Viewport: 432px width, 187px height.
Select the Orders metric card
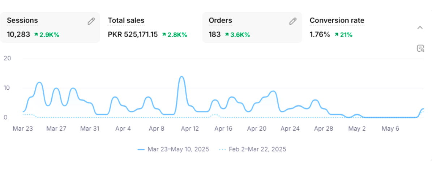(252, 27)
